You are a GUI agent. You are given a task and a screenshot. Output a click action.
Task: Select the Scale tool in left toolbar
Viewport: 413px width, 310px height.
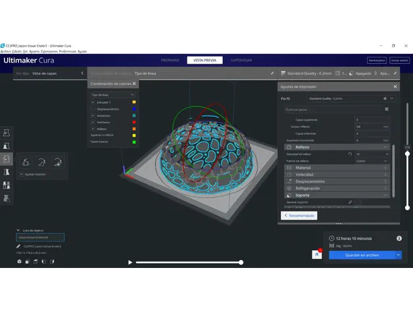click(7, 146)
